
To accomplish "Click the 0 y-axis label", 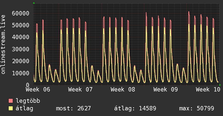I will coord(28,85).
